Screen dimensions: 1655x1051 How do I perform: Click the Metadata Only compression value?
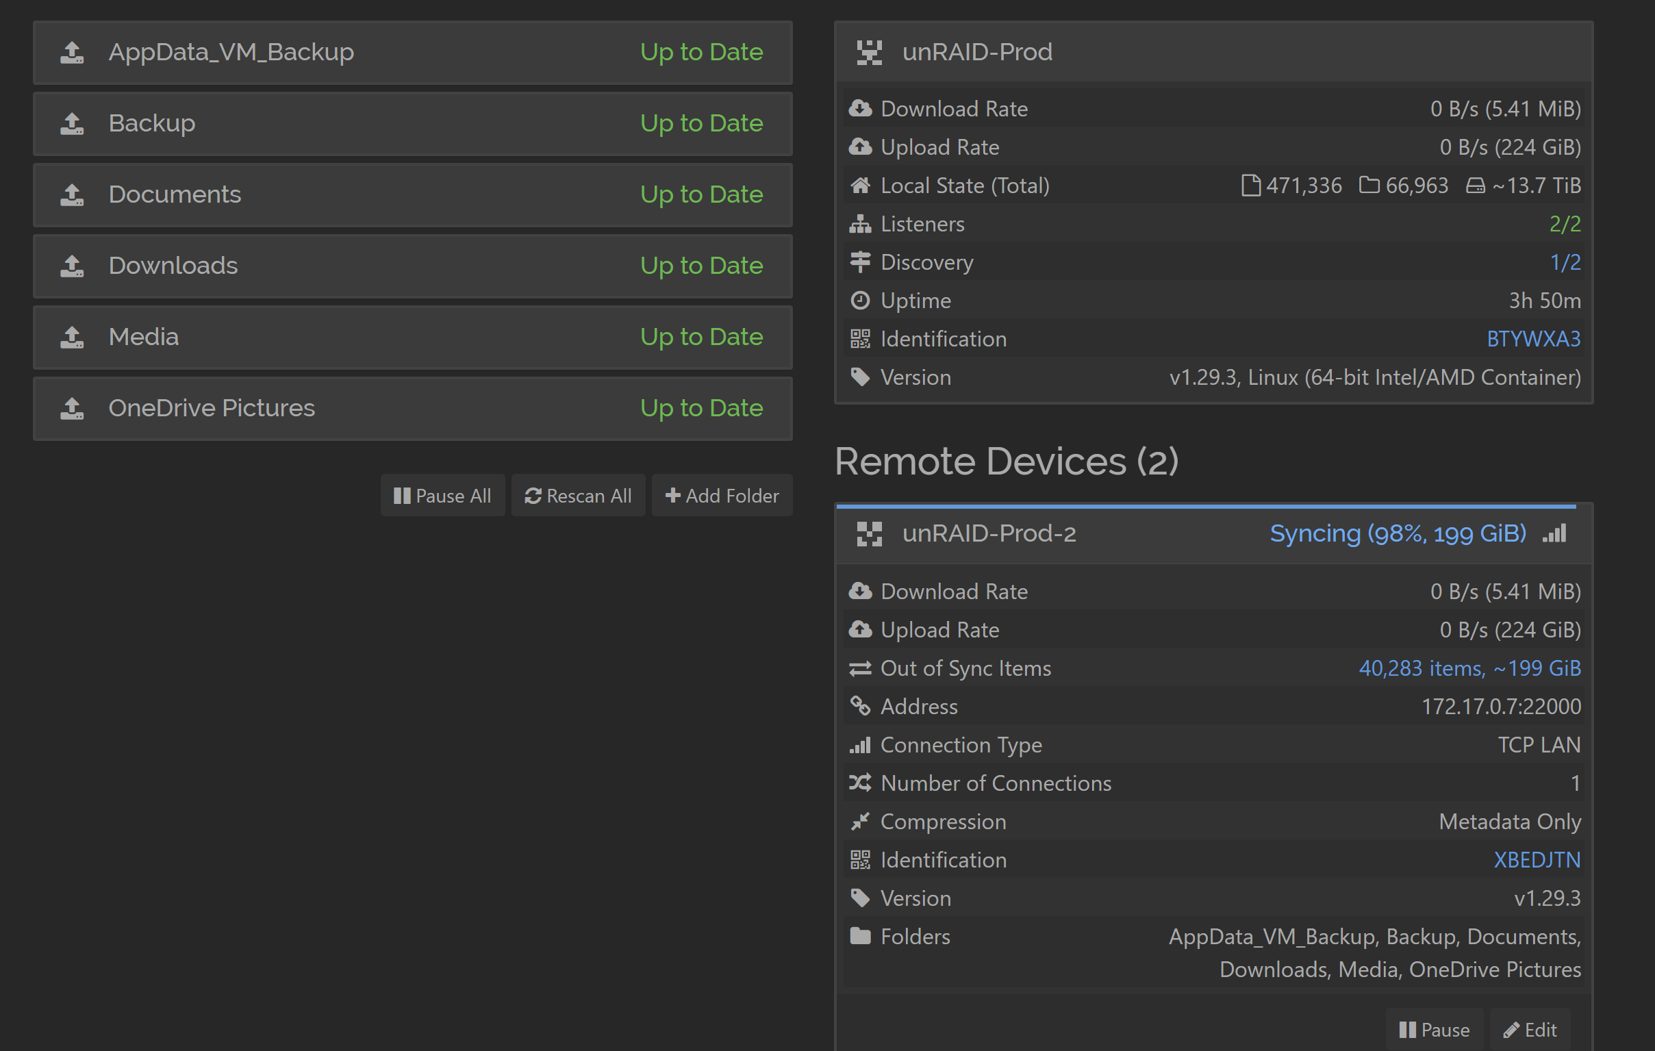pos(1510,822)
